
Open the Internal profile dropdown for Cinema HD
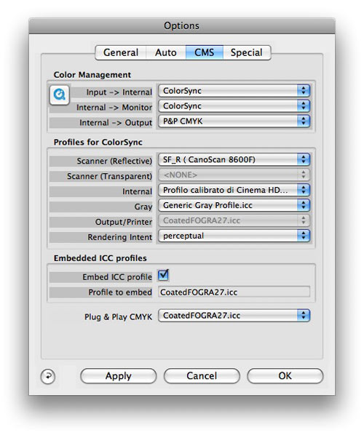(x=234, y=190)
